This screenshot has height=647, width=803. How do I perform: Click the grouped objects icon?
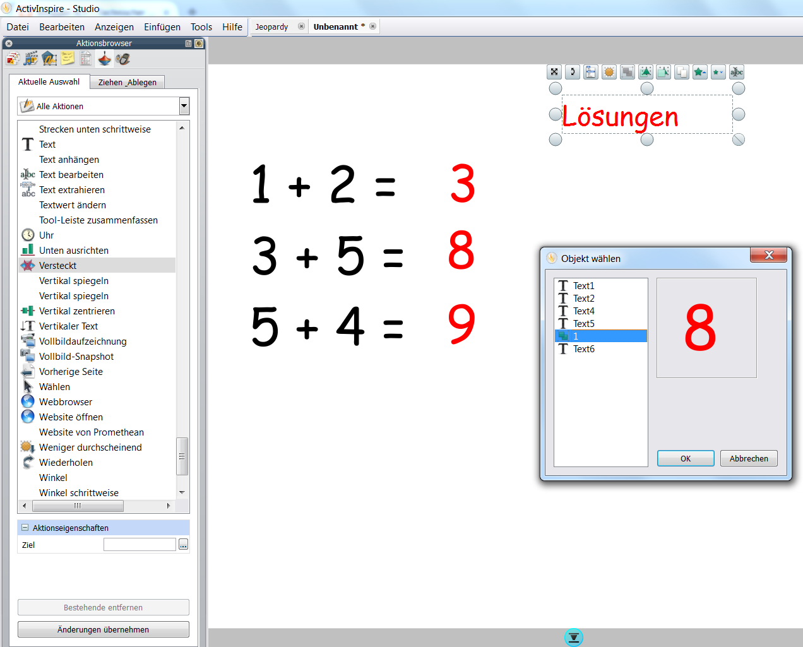tap(628, 72)
